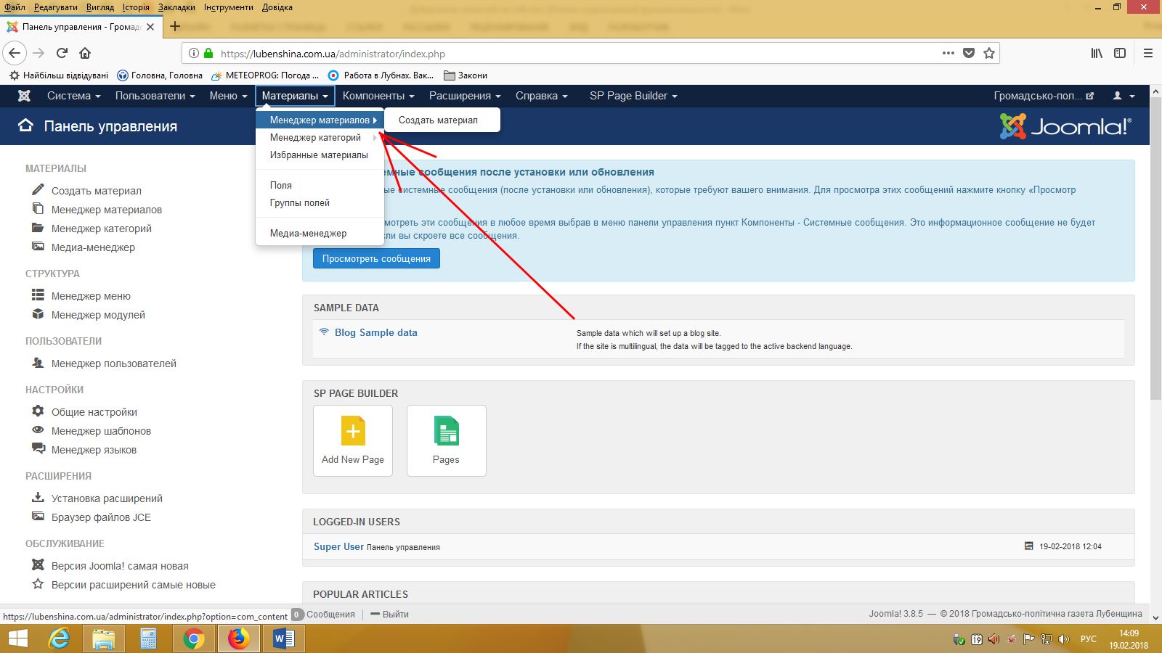Open the SP Page Builder Pages tile
The height and width of the screenshot is (653, 1162).
tap(446, 440)
